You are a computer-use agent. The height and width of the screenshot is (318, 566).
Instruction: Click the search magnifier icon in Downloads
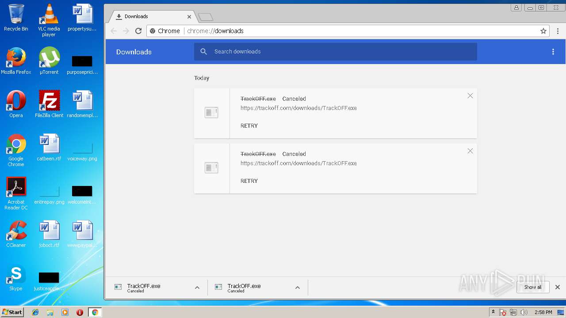(204, 52)
